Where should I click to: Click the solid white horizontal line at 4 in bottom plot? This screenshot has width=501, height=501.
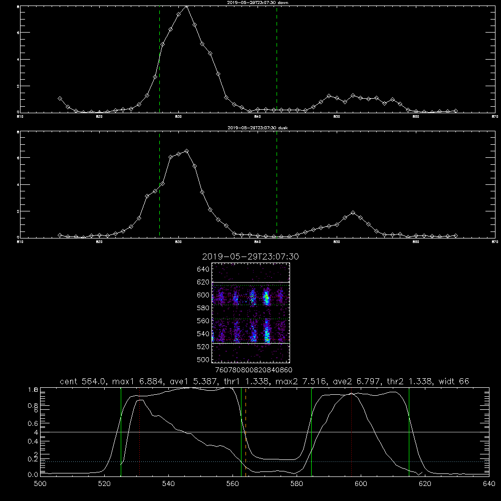(x=265, y=432)
